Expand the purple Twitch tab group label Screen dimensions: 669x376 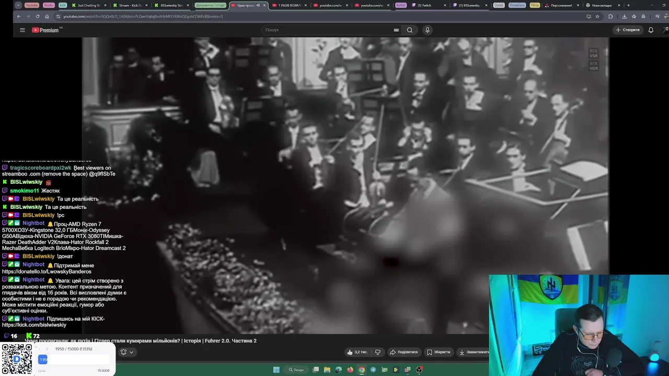400,5
